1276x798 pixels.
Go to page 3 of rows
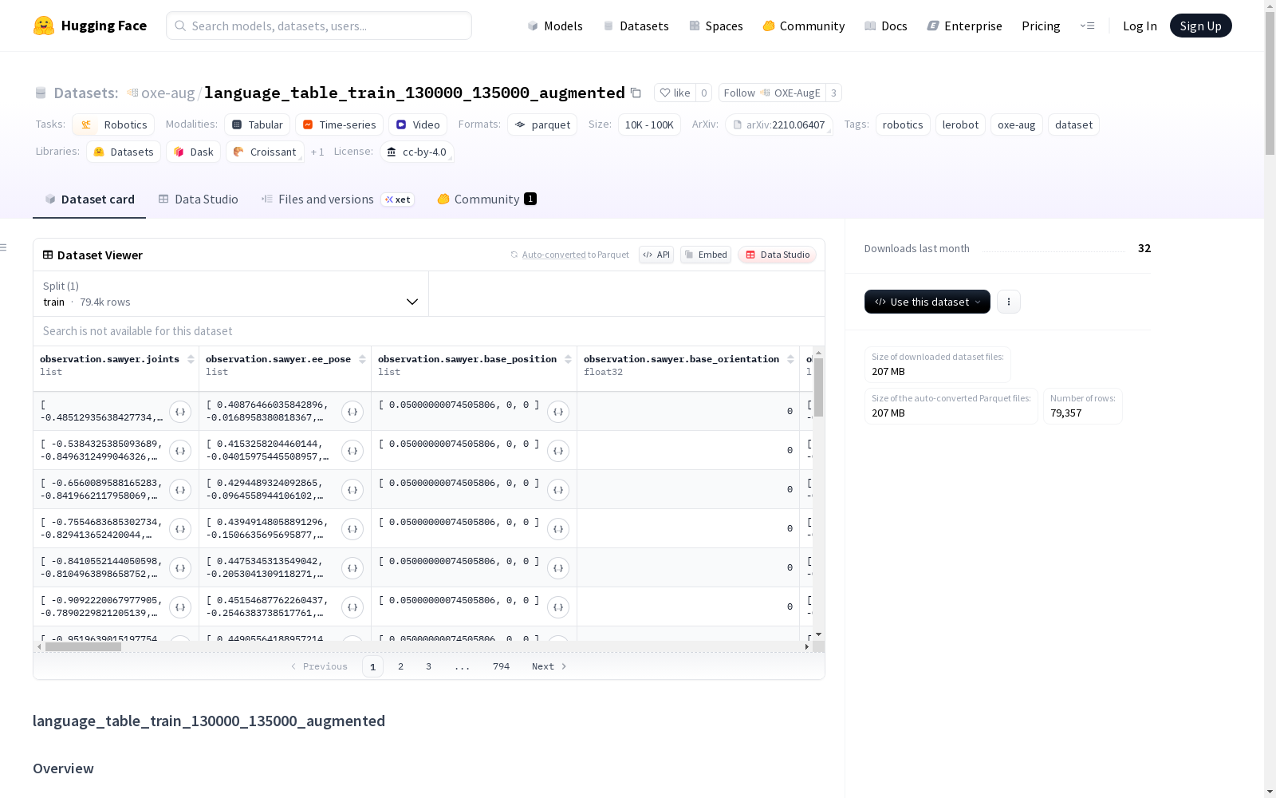click(428, 666)
